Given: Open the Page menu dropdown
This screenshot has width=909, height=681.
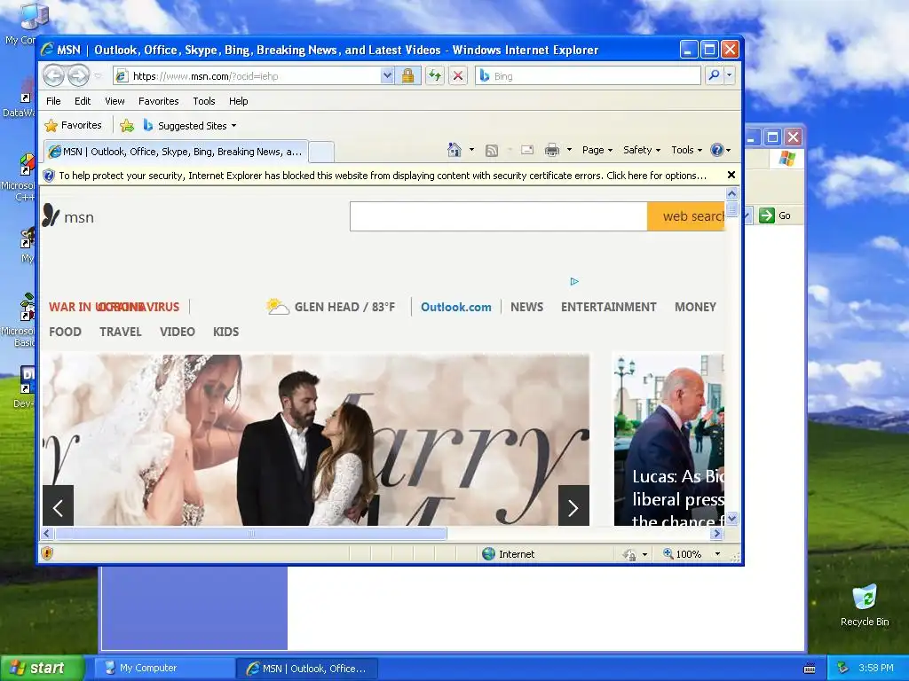Looking at the screenshot, I should pyautogui.click(x=597, y=150).
